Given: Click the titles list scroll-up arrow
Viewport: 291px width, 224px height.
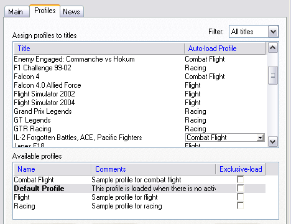Looking at the screenshot, I should (x=273, y=48).
